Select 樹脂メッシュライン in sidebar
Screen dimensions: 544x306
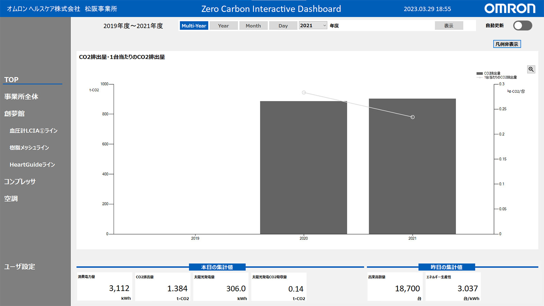pos(29,148)
